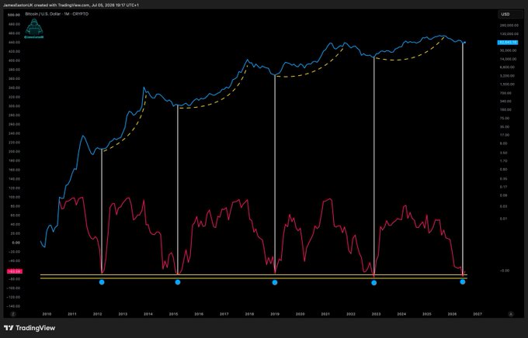Click the 2014 label on time axis
528x338 pixels.
coord(148,314)
